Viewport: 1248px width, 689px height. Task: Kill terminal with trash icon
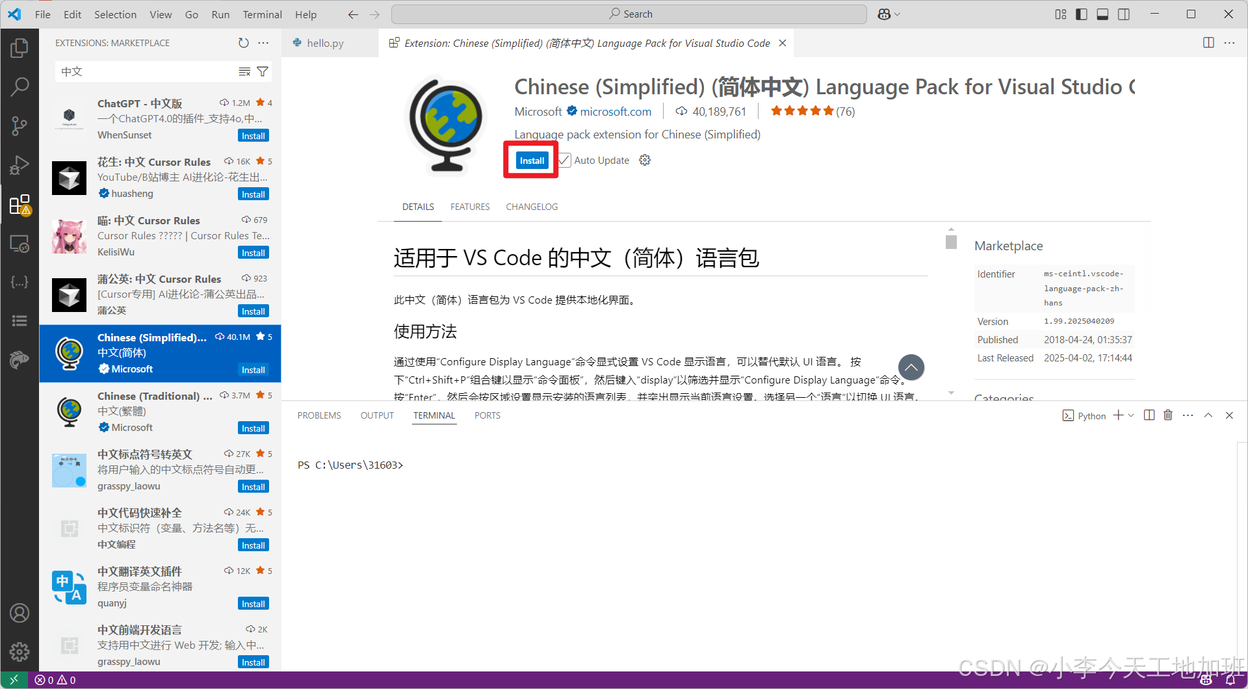pyautogui.click(x=1168, y=415)
